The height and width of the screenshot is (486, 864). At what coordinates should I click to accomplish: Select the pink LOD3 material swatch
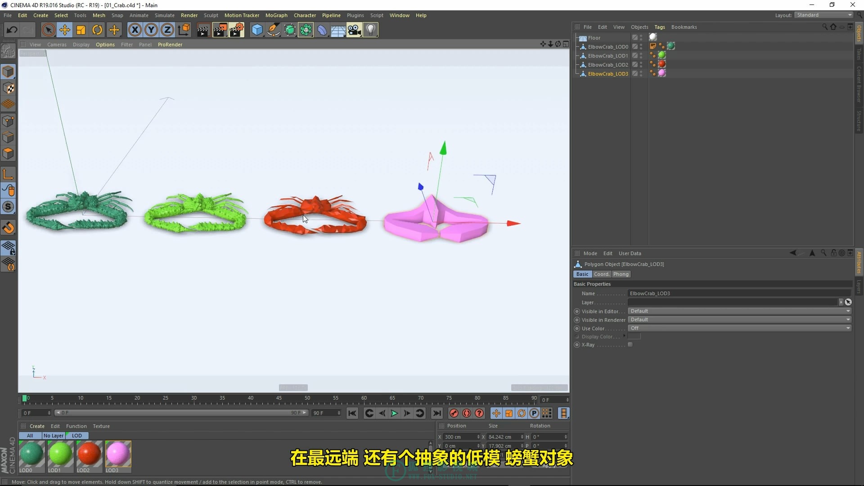pos(118,454)
